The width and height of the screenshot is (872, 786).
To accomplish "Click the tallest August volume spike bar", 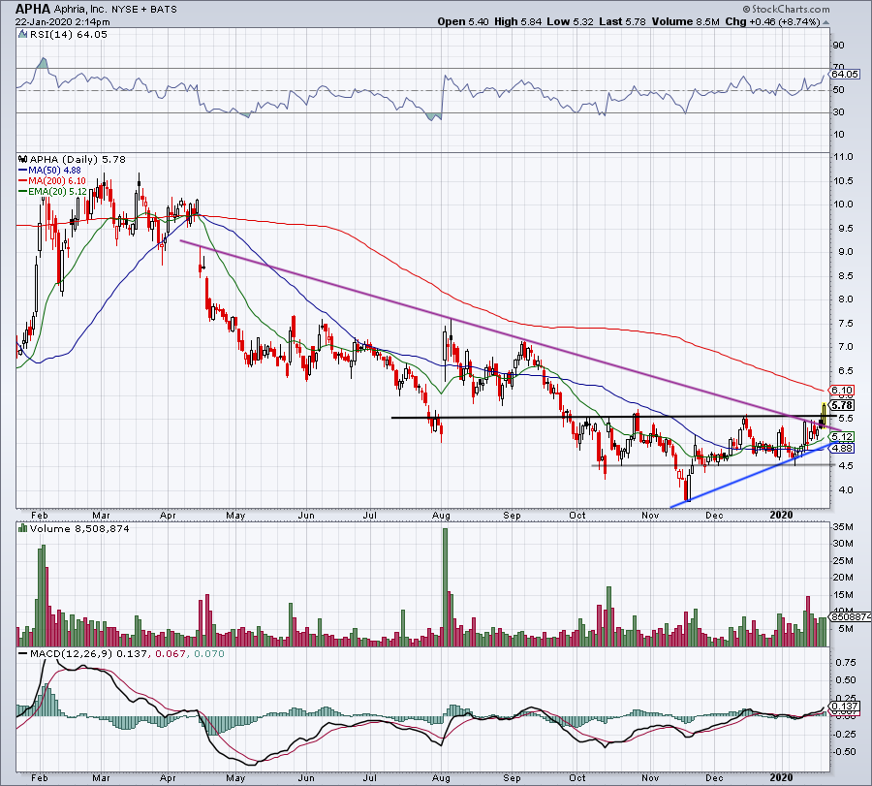I will point(445,587).
